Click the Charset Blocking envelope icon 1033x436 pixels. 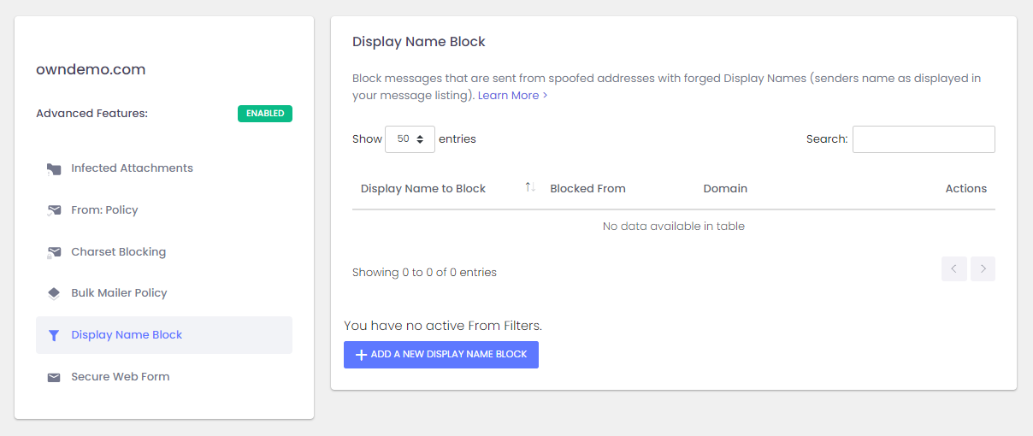tap(54, 252)
